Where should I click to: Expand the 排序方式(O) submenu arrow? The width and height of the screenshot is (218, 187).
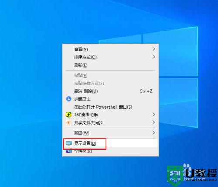point(153,57)
